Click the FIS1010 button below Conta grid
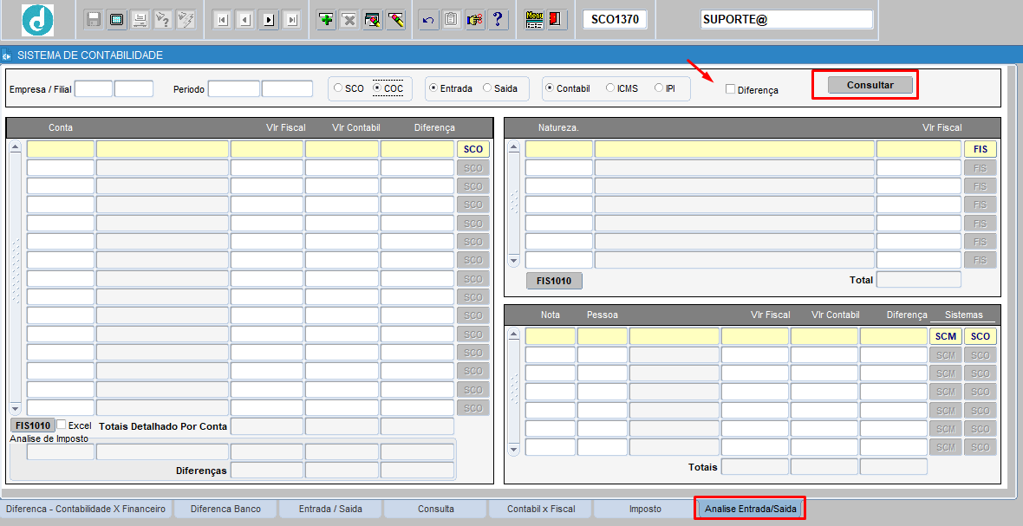 pos(33,425)
